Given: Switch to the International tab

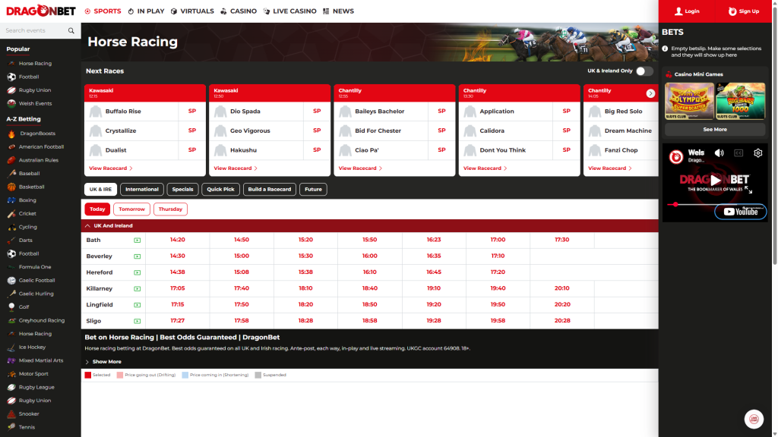Looking at the screenshot, I should point(142,189).
